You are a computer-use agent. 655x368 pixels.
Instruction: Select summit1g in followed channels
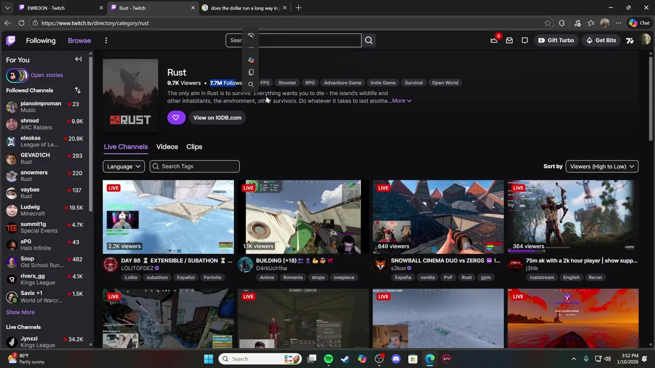tap(45, 227)
